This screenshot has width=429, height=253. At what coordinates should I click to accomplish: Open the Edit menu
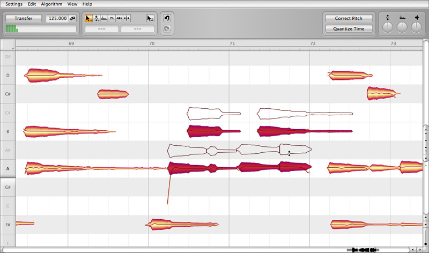click(32, 4)
